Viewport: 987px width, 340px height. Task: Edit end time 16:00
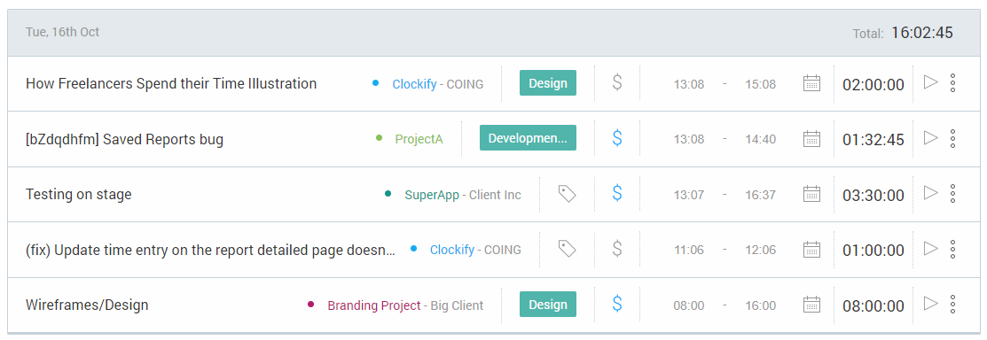(760, 306)
